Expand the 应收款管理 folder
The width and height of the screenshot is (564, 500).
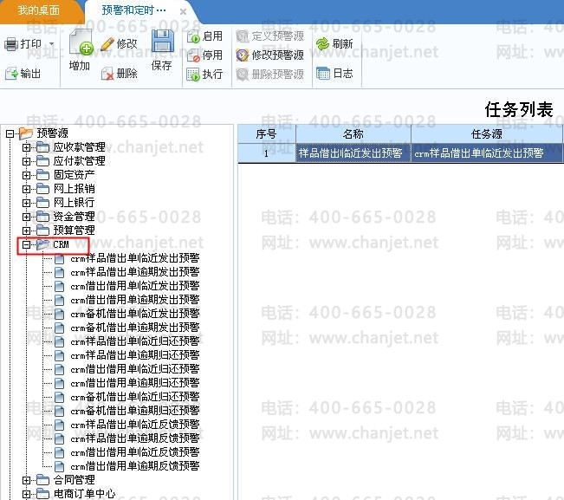click(26, 147)
